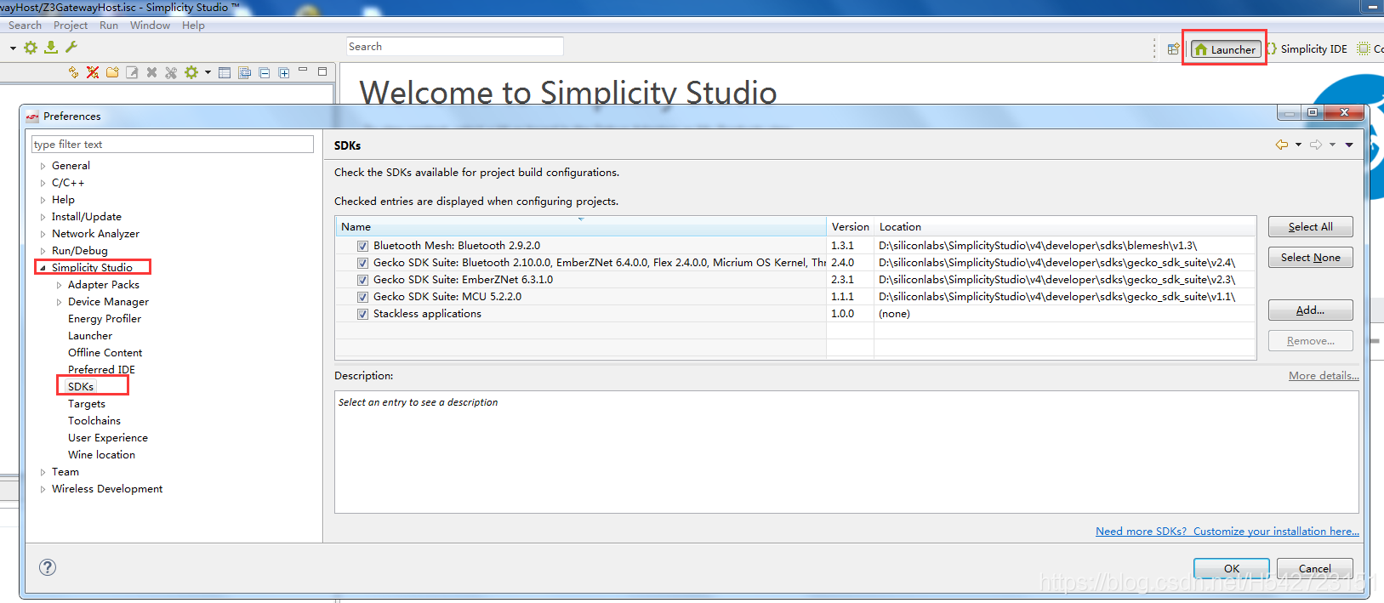This screenshot has height=603, width=1384.
Task: Click the Preferences dialog help question icon
Action: tap(48, 567)
